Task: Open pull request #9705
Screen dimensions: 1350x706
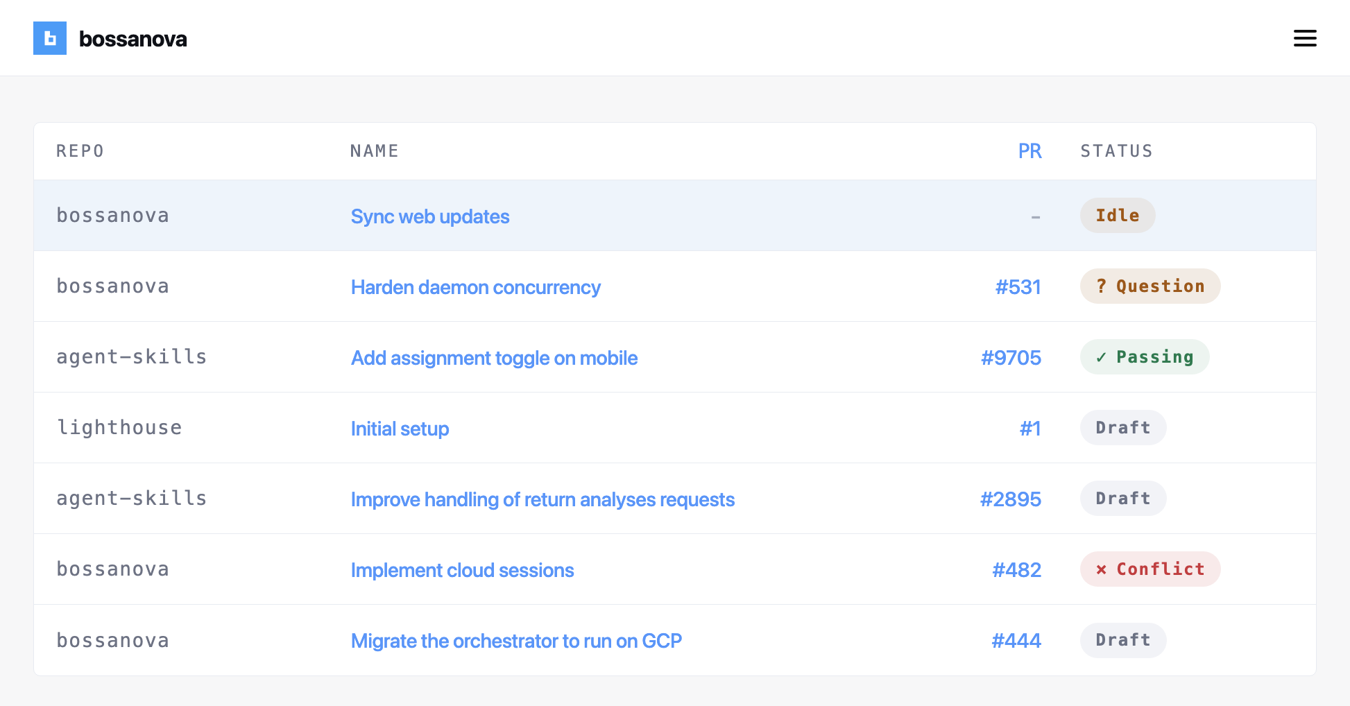Action: [1011, 358]
